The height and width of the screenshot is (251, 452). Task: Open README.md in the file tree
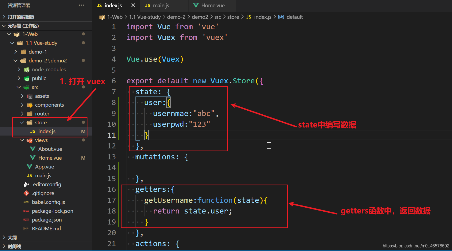pyautogui.click(x=46, y=228)
